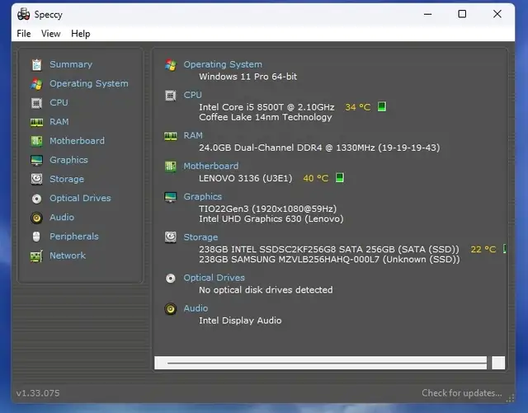Screen dimensions: 528x413
Task: Click the Optical Drives heading link in summary
Action: pyautogui.click(x=214, y=278)
